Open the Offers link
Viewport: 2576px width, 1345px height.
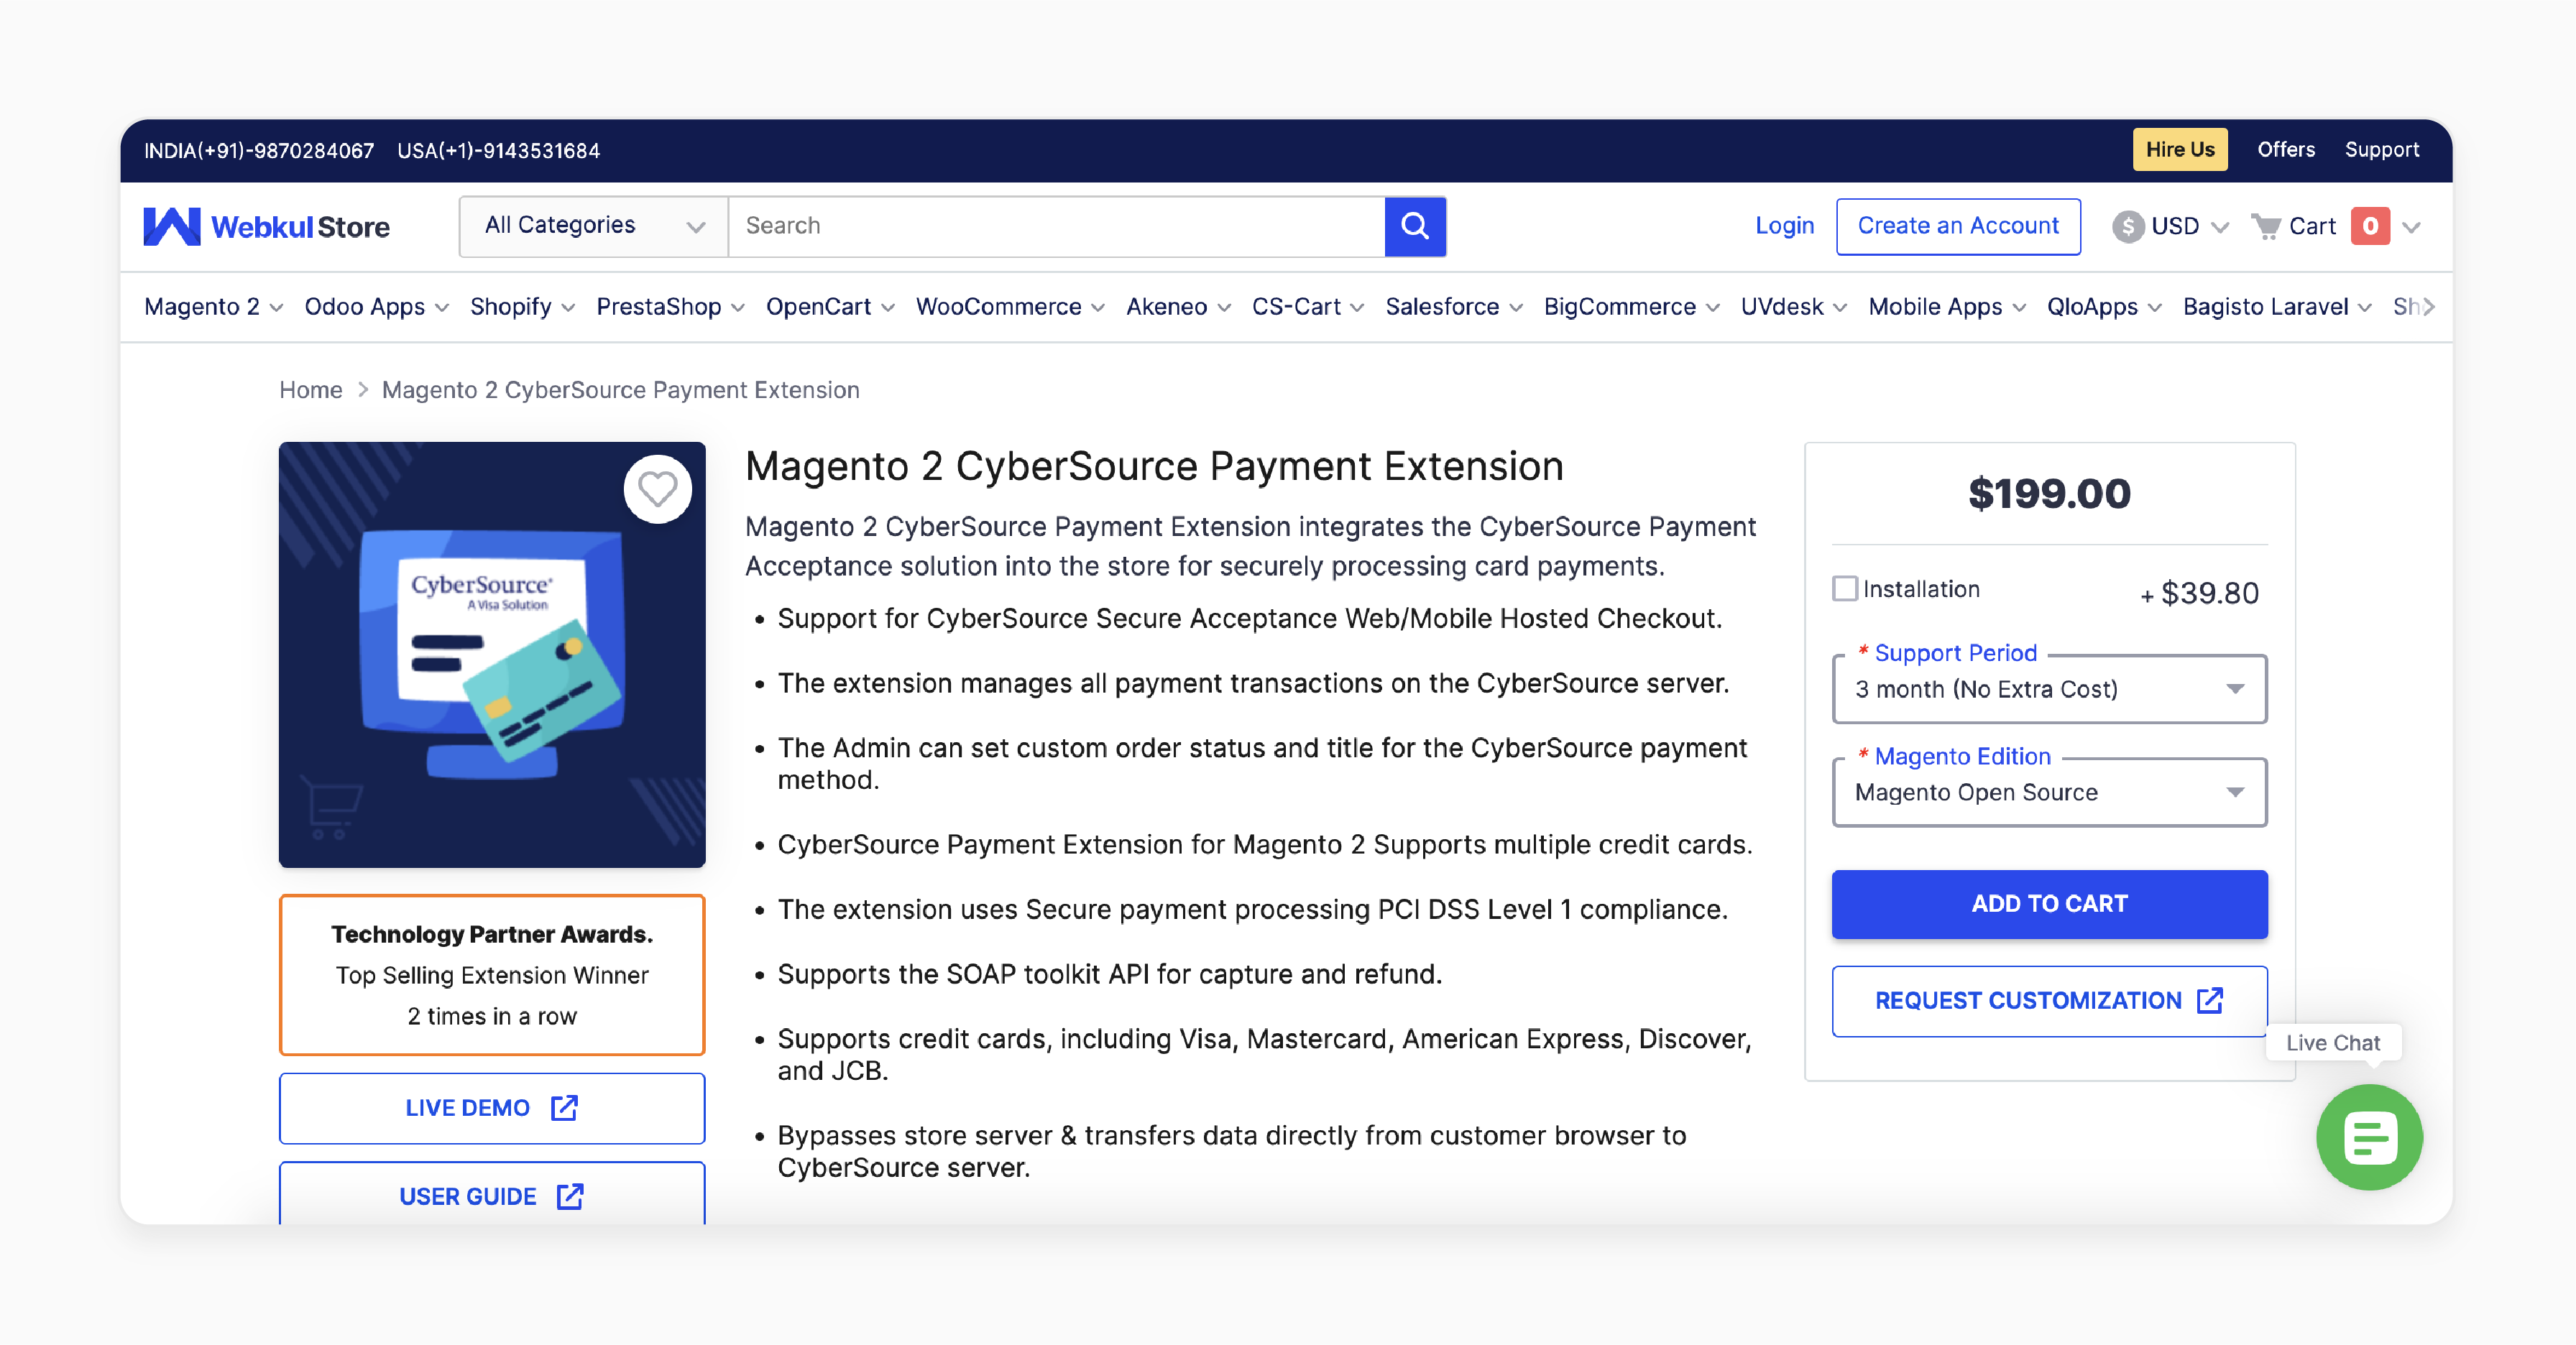2285,150
